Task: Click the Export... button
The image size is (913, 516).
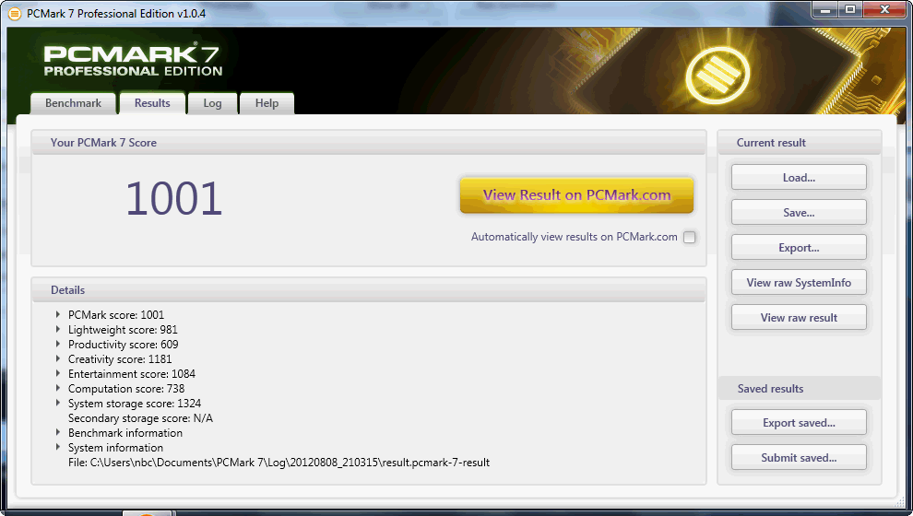Action: click(799, 247)
